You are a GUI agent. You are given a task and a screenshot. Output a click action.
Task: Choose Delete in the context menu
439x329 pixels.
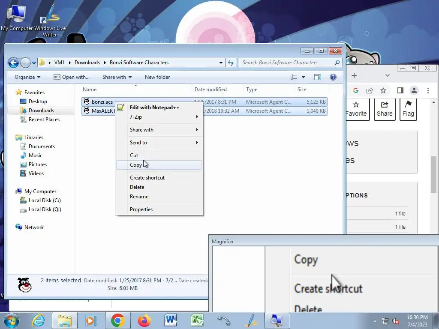[159, 187]
